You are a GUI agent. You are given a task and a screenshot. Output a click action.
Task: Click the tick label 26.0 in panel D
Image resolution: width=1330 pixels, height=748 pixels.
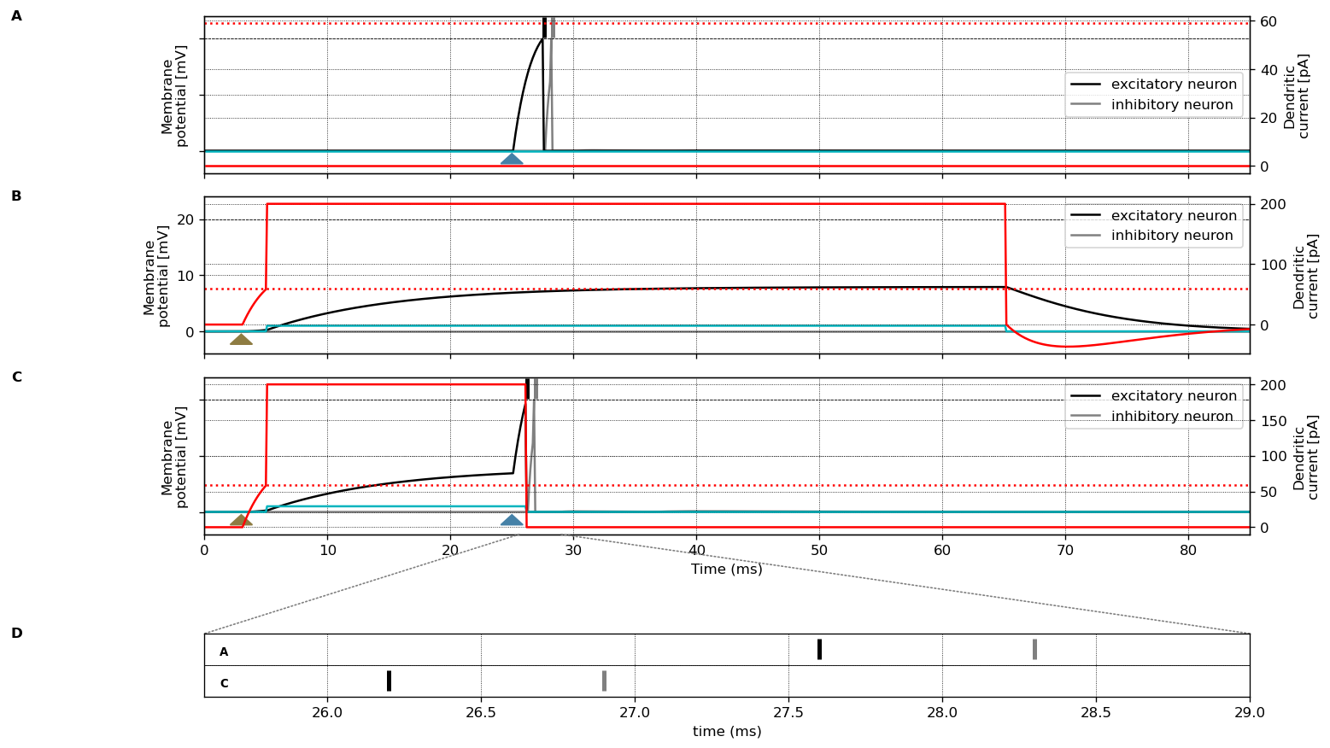pos(327,713)
